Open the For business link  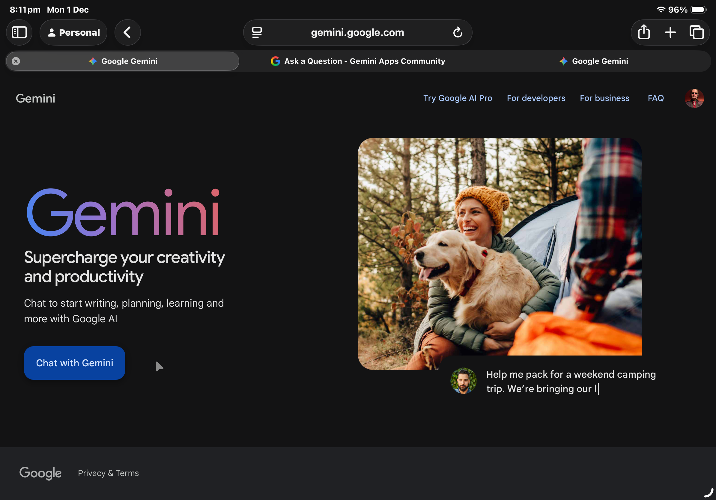click(604, 98)
